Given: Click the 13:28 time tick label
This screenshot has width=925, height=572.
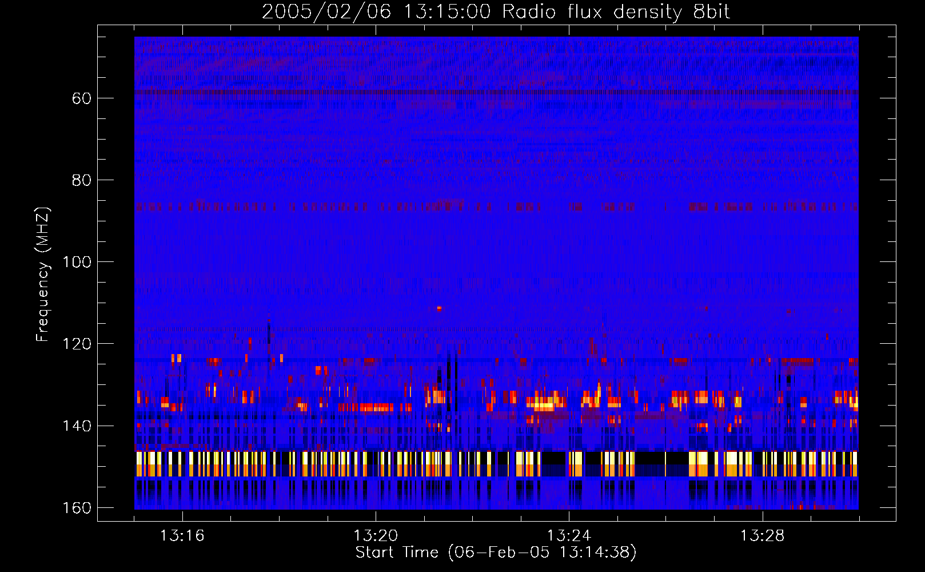Looking at the screenshot, I should (763, 536).
